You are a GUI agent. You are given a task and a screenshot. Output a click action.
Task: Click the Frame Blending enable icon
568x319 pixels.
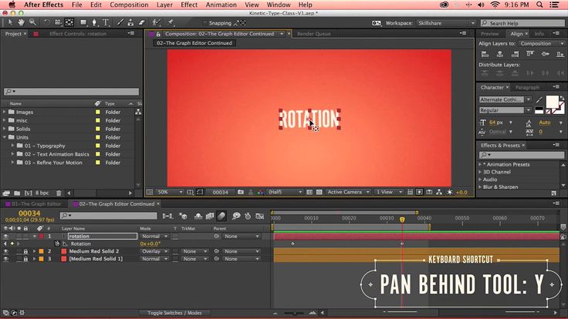click(210, 217)
